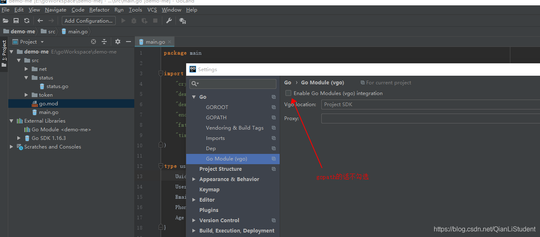Expand Go SDK 1.16.3 node
This screenshot has width=540, height=237.
pyautogui.click(x=19, y=138)
